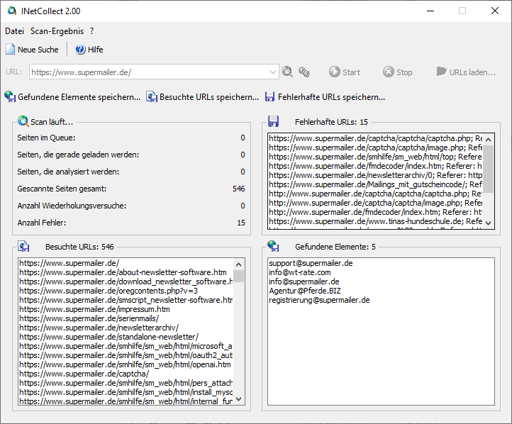Click the magnifier icon beside URL field
This screenshot has height=424, width=512.
(287, 72)
